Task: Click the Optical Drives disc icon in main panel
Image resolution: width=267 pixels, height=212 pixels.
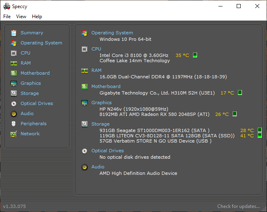Action: pos(85,151)
